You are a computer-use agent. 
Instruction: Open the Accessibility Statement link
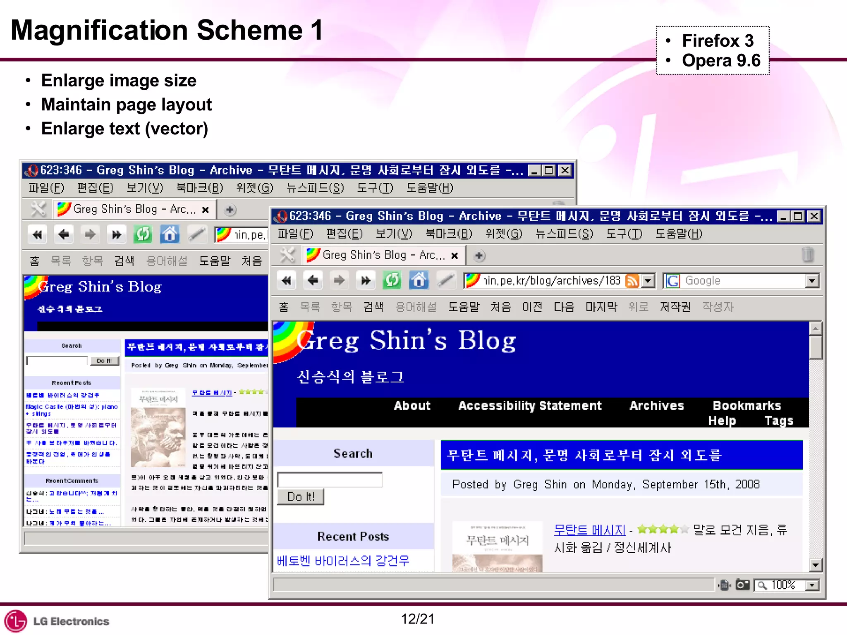[x=530, y=406]
